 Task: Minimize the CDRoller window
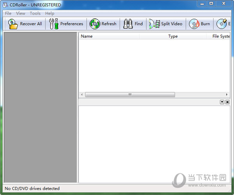202,4
